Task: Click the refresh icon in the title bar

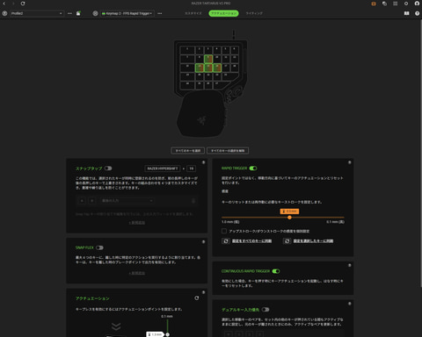Action: [23, 4]
